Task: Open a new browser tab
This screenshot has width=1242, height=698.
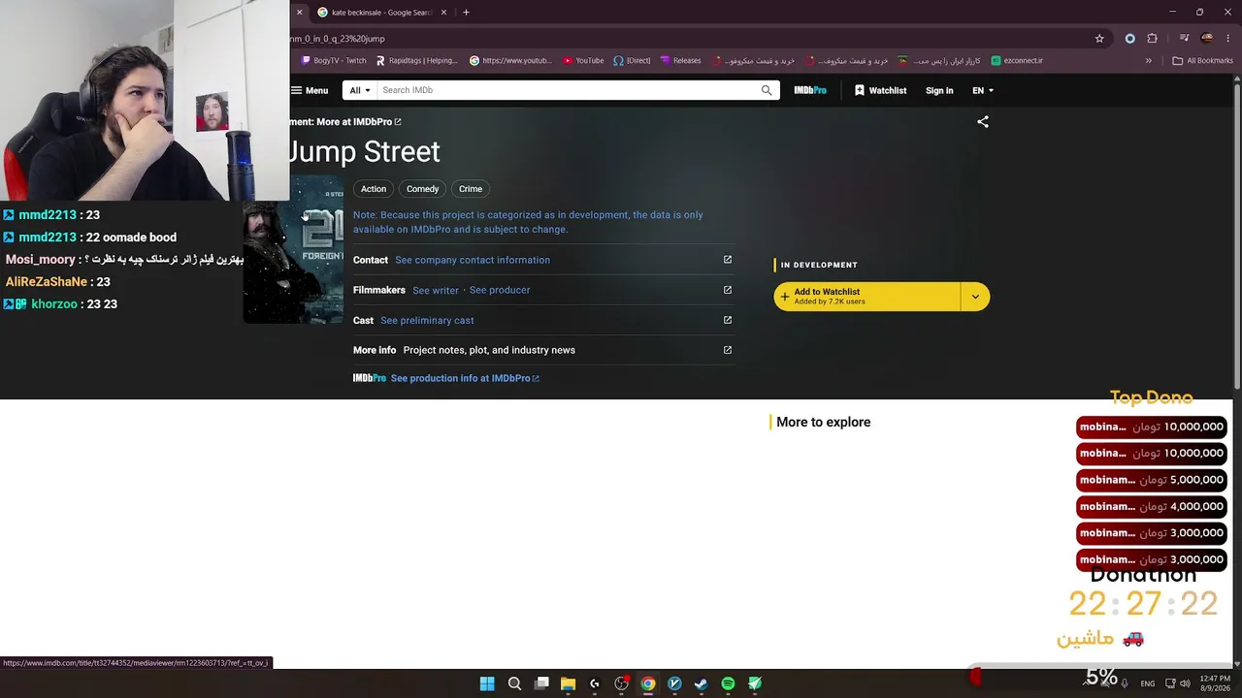Action: click(466, 13)
